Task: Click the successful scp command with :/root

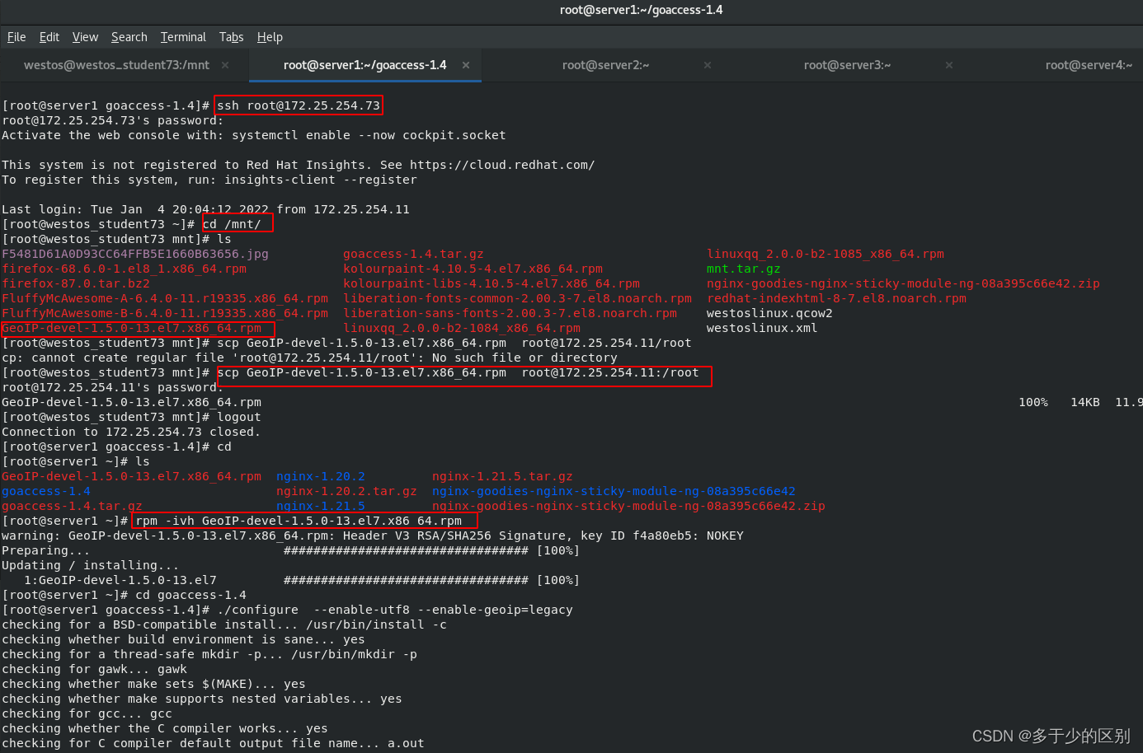Action: (x=458, y=372)
